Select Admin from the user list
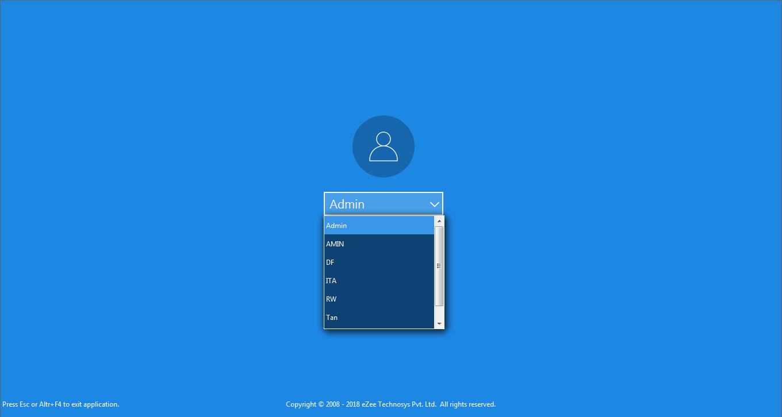The image size is (782, 417). click(379, 226)
